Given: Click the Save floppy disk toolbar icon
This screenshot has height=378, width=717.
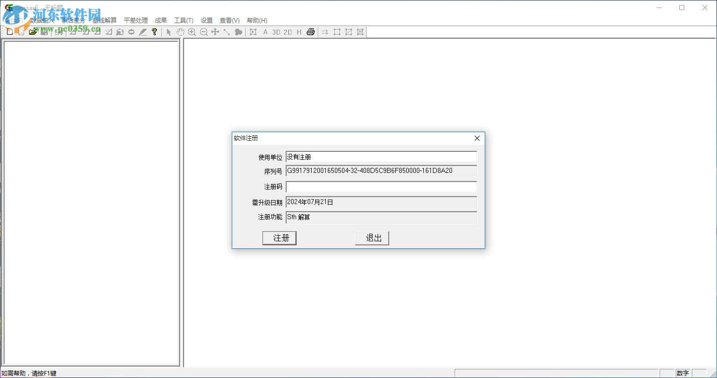Looking at the screenshot, I should [x=44, y=32].
